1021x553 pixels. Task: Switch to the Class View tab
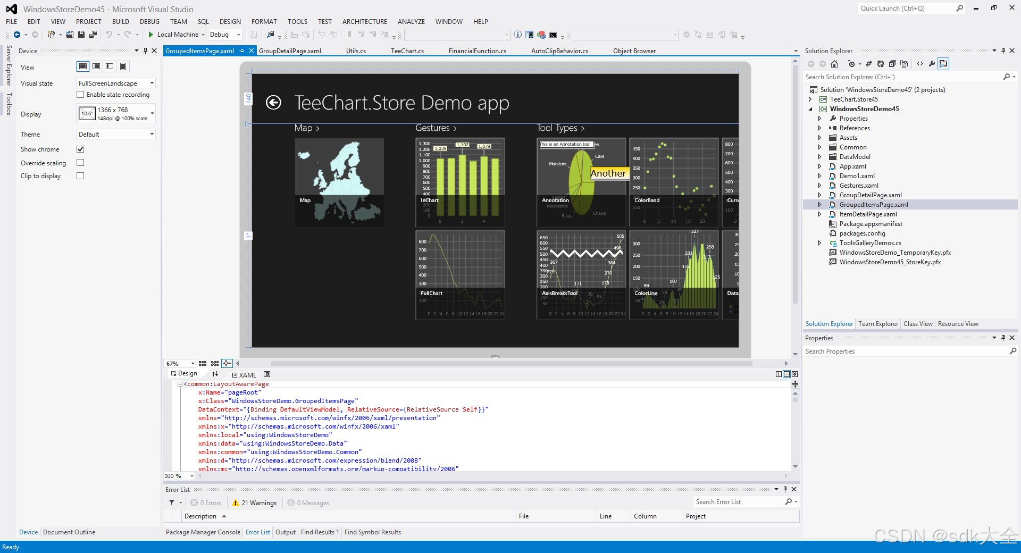coord(918,324)
